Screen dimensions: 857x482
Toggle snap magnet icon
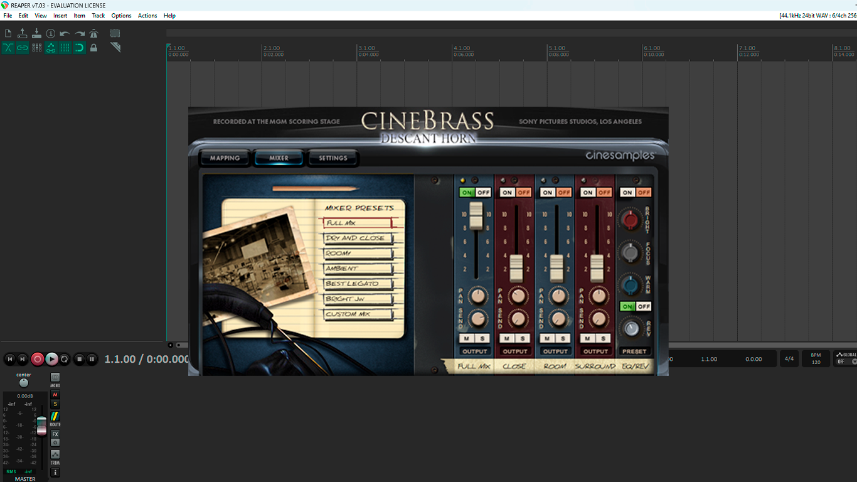pyautogui.click(x=79, y=48)
